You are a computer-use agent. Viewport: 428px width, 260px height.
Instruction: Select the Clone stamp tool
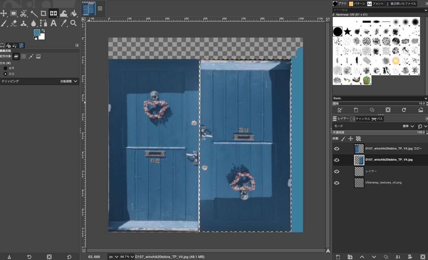24,23
